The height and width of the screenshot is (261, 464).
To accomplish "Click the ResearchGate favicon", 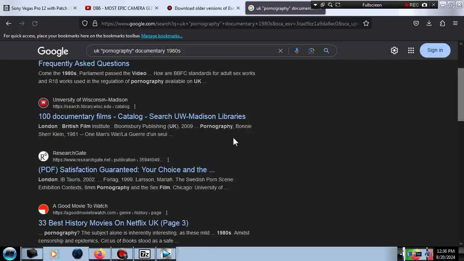I will click(43, 156).
